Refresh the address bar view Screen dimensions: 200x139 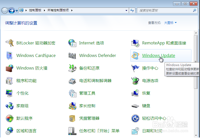[132, 11]
